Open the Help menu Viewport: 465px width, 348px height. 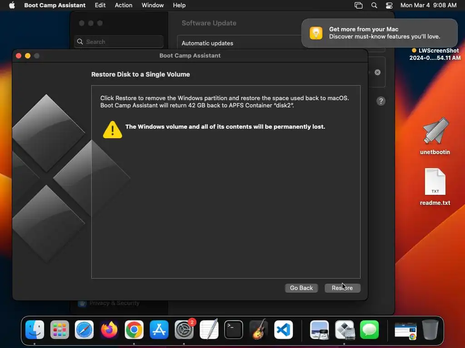179,5
